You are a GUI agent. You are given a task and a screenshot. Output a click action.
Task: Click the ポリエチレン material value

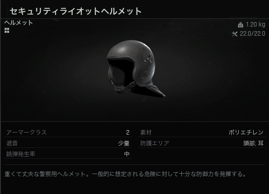pos(246,133)
